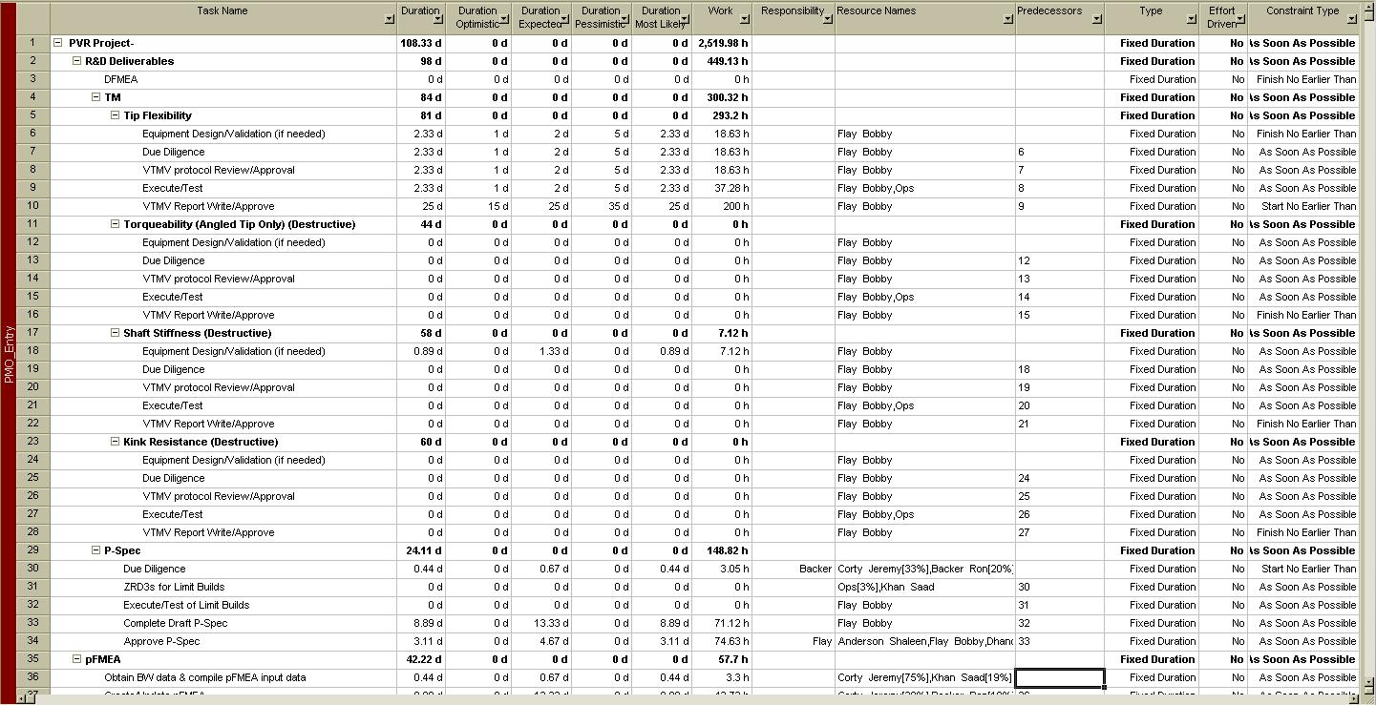1376x705 pixels.
Task: Open the Constraint Type filter dropdown
Action: pyautogui.click(x=1351, y=19)
